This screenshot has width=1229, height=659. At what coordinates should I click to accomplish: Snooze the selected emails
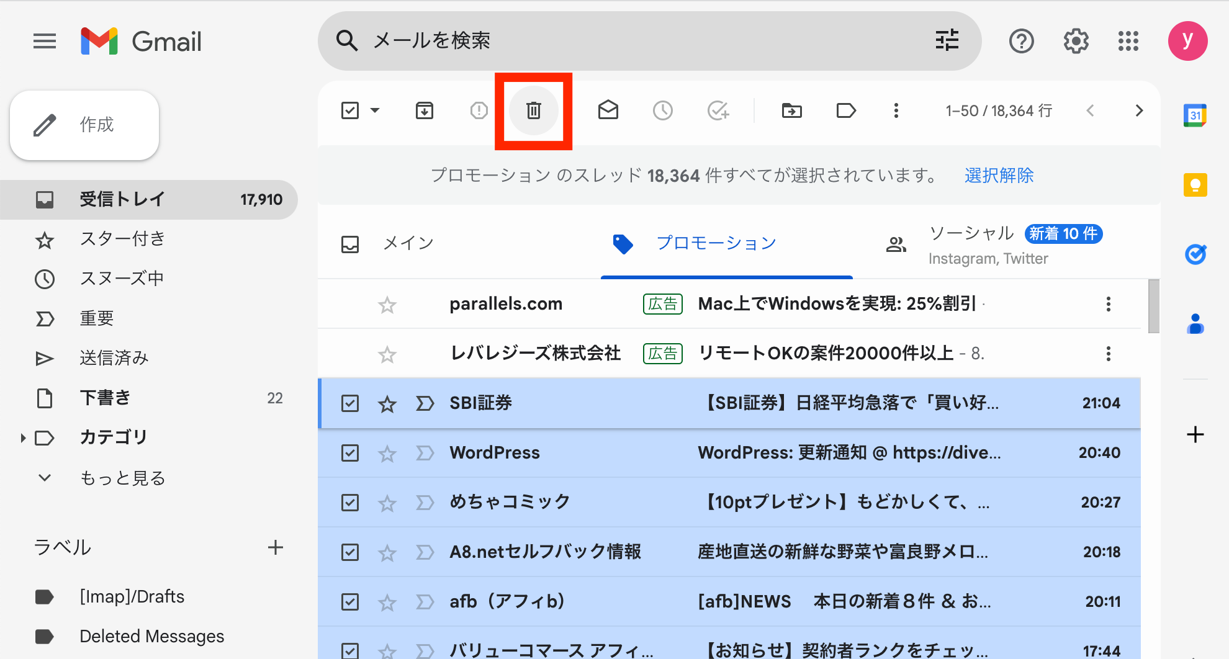(663, 110)
